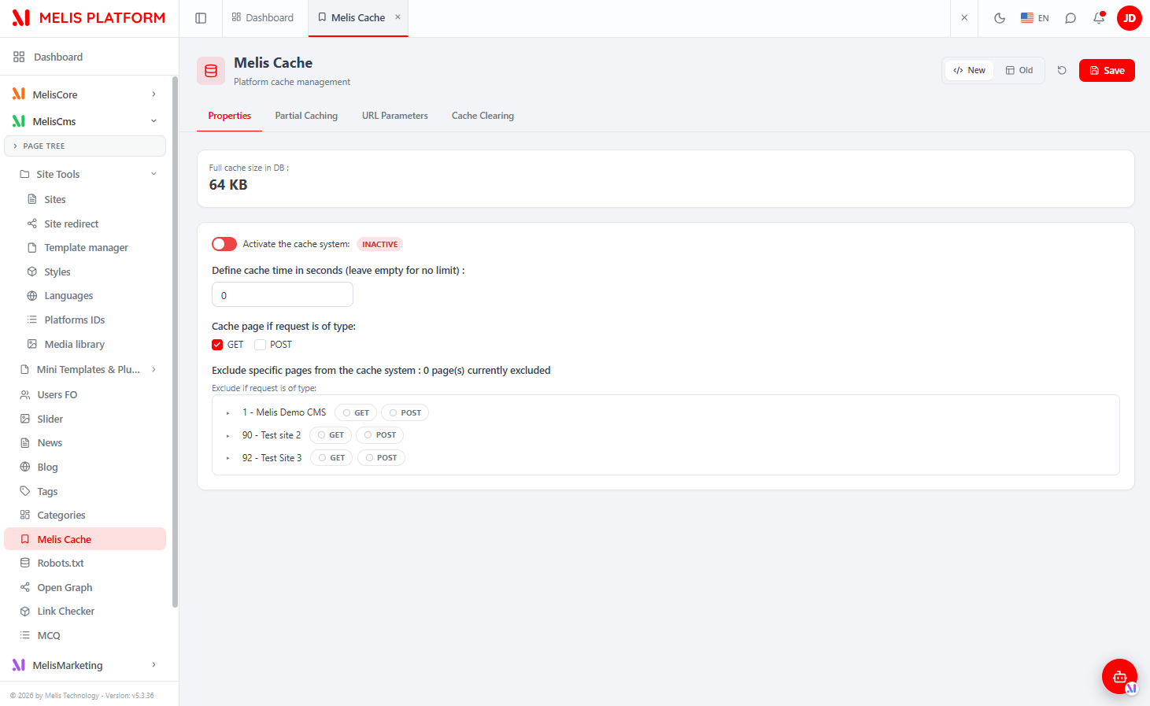Expand the PAGE TREE section
This screenshot has height=706, width=1150.
click(85, 146)
